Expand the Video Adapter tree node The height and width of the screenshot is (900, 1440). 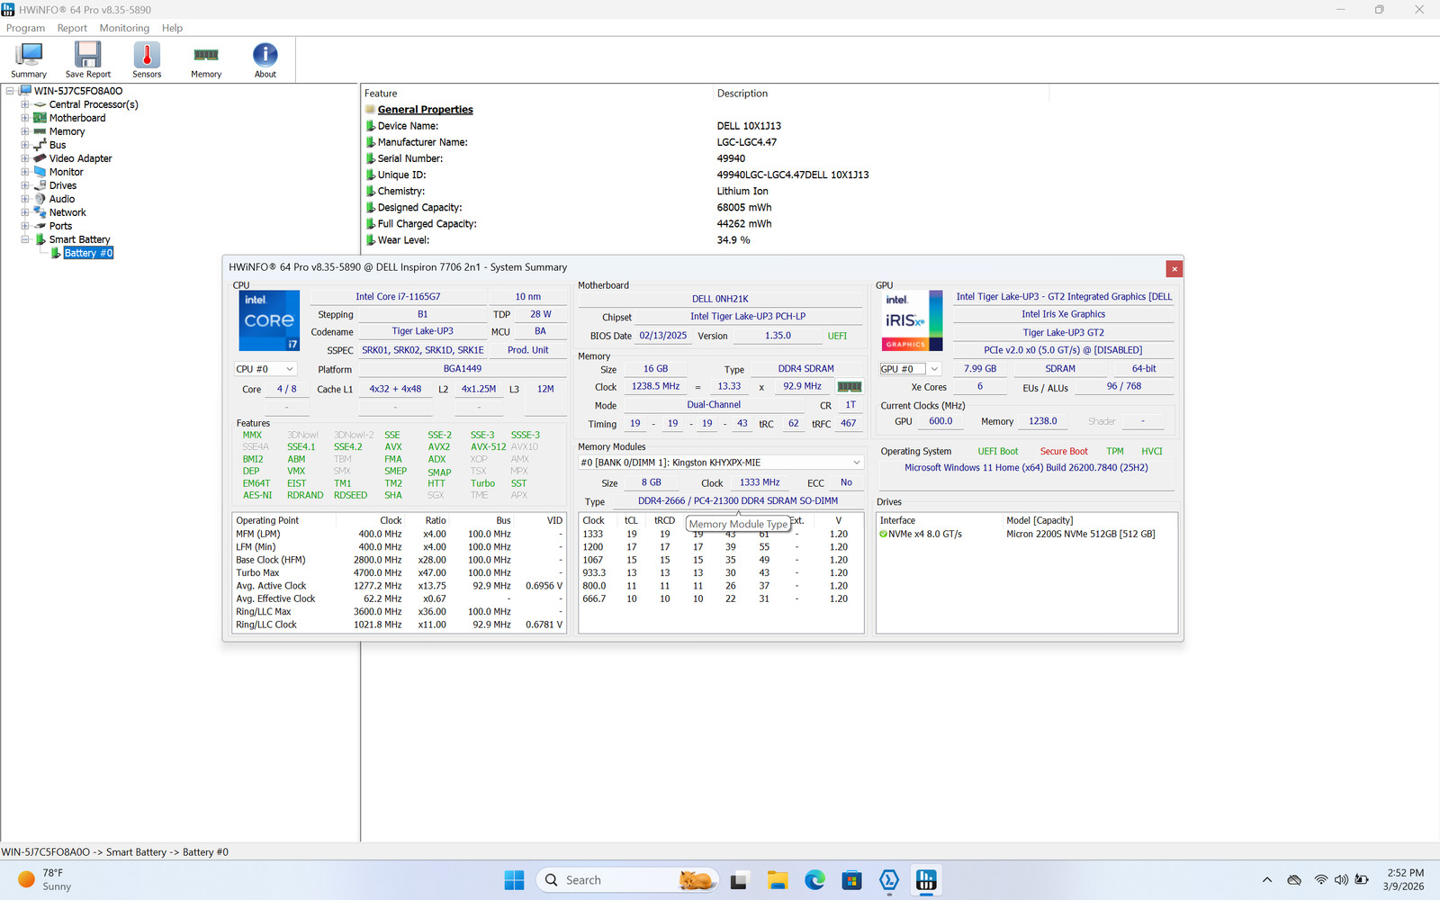(25, 158)
